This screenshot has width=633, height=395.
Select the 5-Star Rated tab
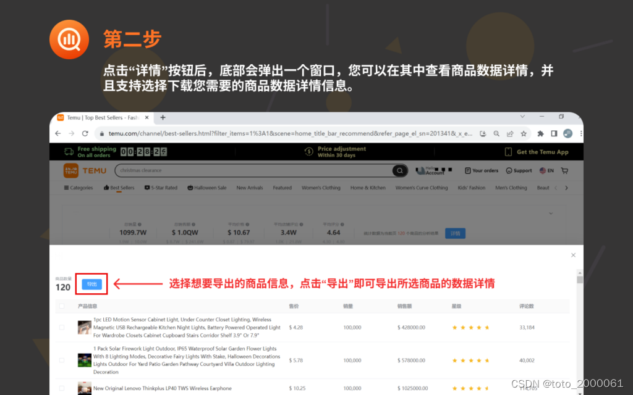point(161,188)
